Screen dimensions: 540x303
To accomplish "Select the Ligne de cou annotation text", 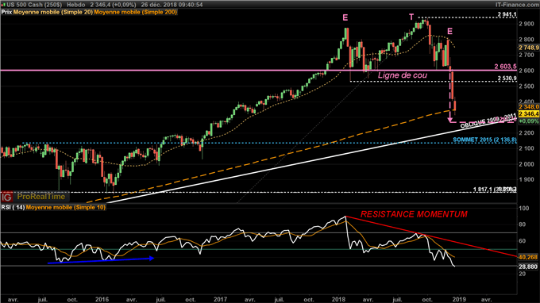I will point(403,75).
